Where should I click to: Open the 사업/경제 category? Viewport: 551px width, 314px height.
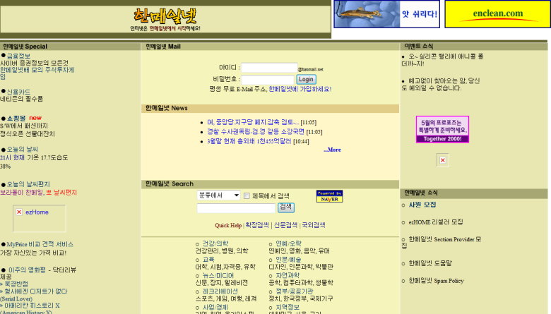(215, 308)
